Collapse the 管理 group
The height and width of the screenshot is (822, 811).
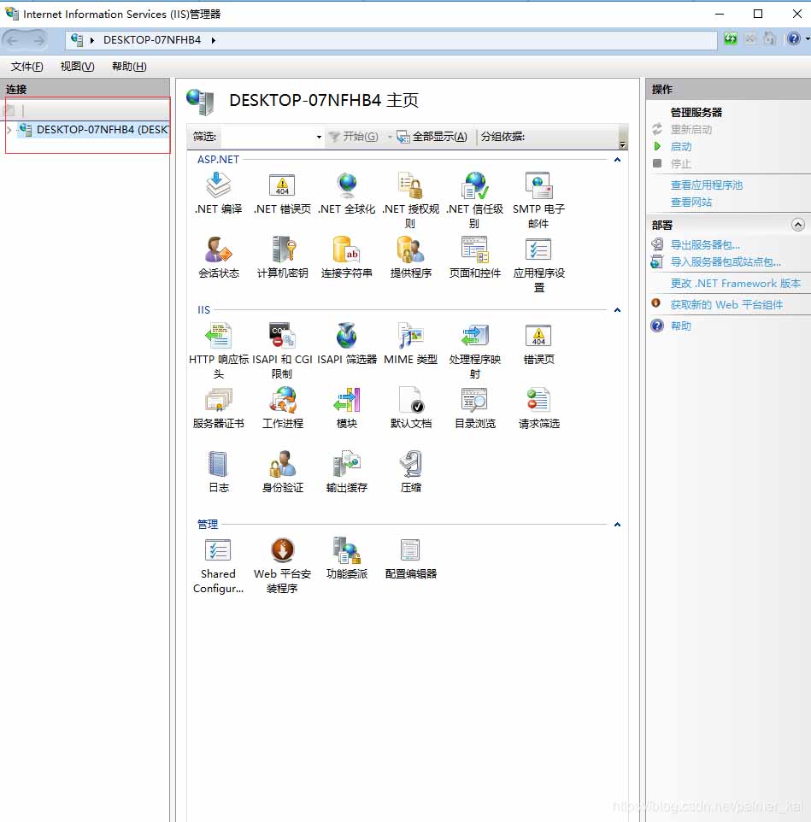[617, 525]
